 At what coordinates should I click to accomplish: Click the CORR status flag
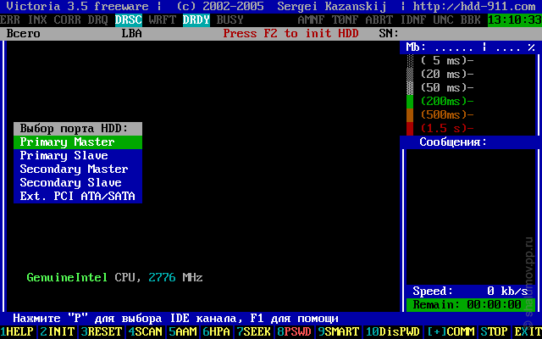coord(68,20)
